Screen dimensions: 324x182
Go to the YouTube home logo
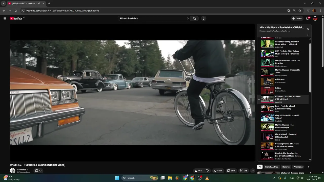(16, 18)
